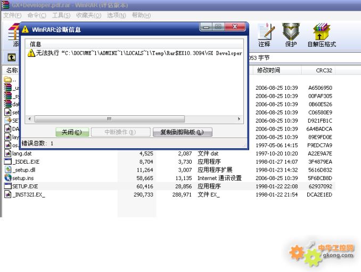
Task: Select the error message row '无法执行'
Action: click(x=134, y=53)
